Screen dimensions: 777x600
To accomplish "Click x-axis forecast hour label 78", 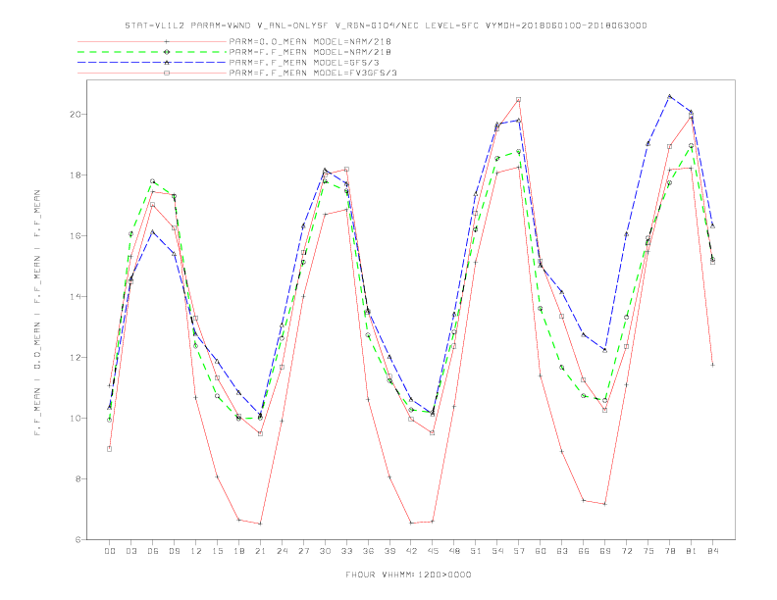I will click(669, 551).
